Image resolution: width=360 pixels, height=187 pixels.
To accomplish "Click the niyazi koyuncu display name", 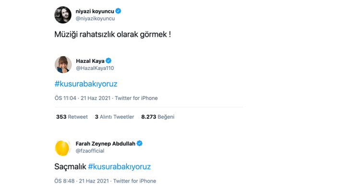I will click(95, 11).
